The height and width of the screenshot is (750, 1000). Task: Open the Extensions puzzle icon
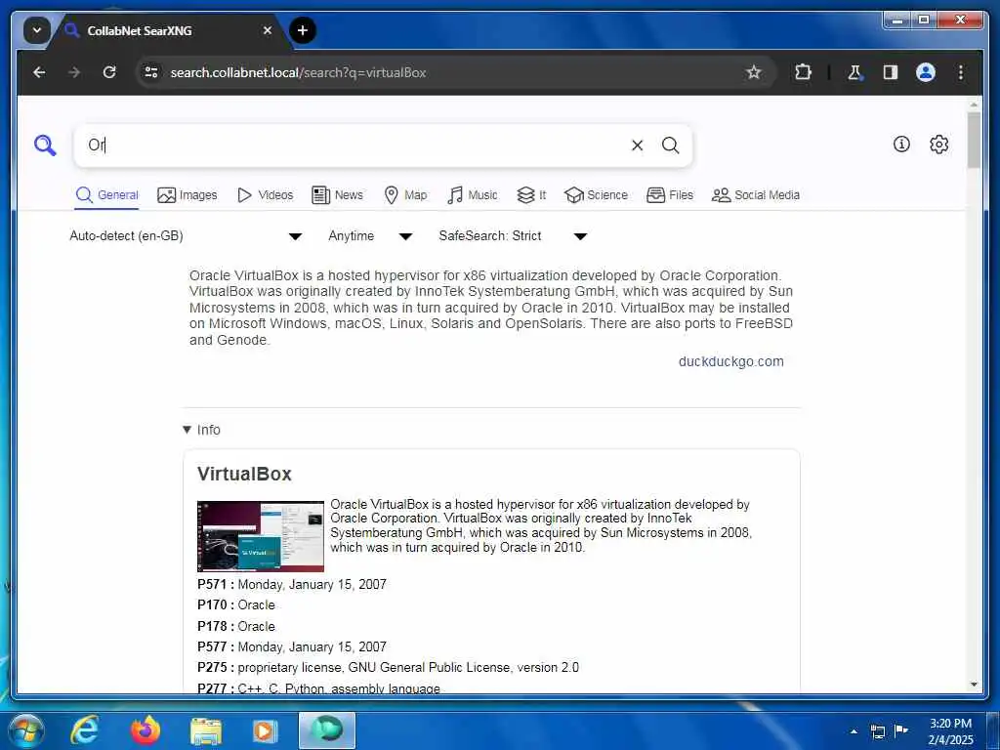(x=803, y=72)
